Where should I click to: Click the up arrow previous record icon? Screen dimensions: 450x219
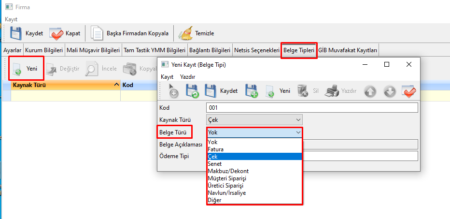(x=370, y=91)
